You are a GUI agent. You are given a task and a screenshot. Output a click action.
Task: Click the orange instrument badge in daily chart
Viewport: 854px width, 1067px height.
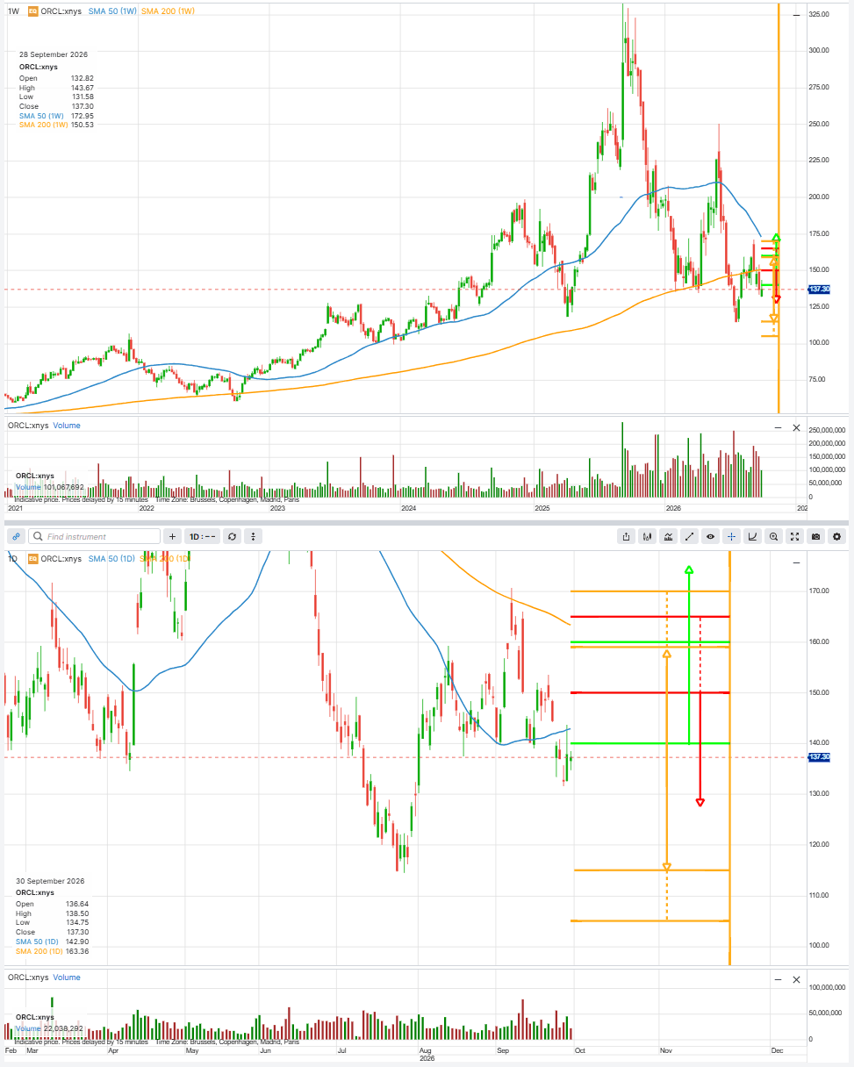32,558
